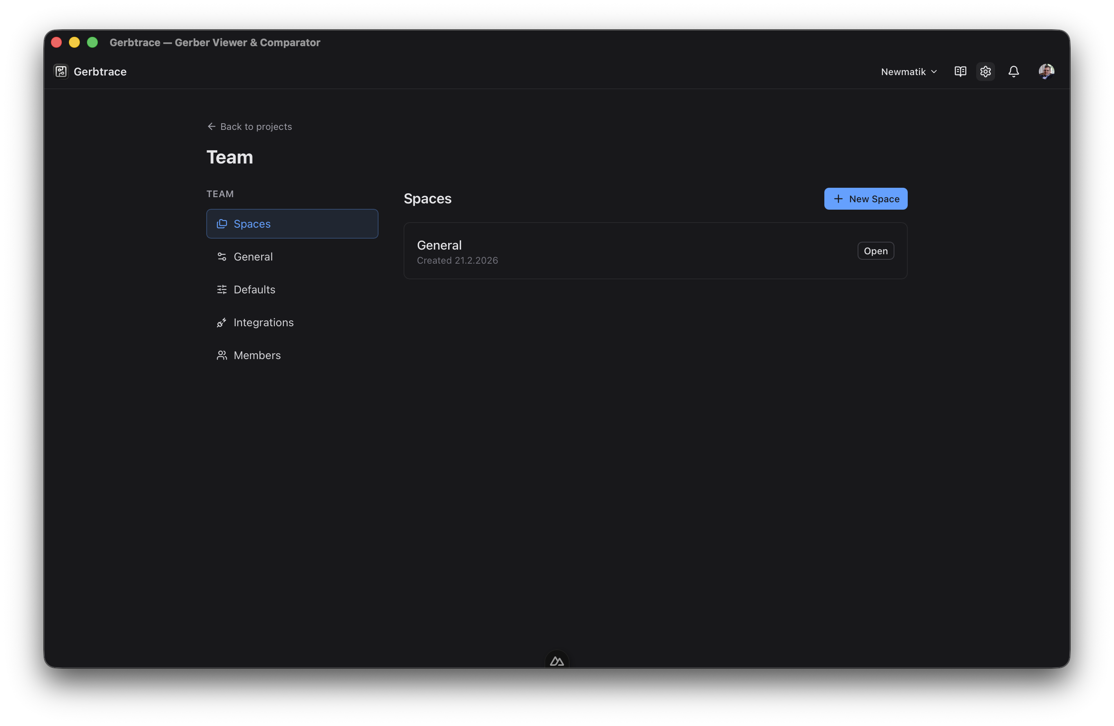Go back to projects
The width and height of the screenshot is (1114, 726).
[249, 127]
